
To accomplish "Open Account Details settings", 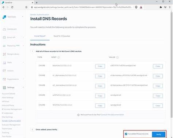I will 8,94.
